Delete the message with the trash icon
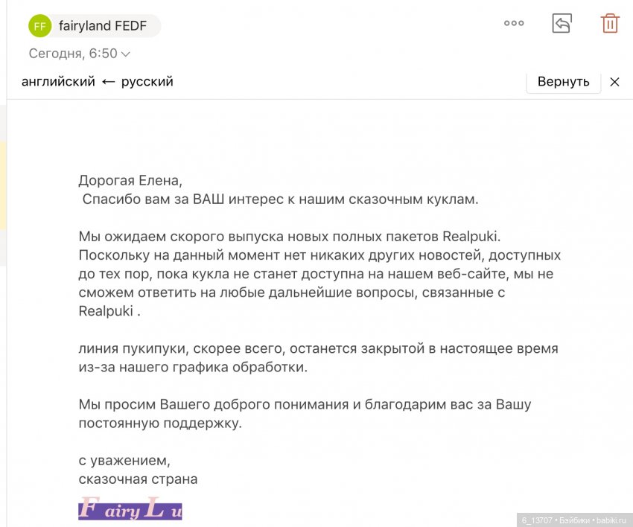 [610, 23]
